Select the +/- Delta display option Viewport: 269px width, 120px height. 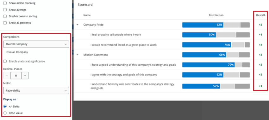pyautogui.click(x=5, y=106)
